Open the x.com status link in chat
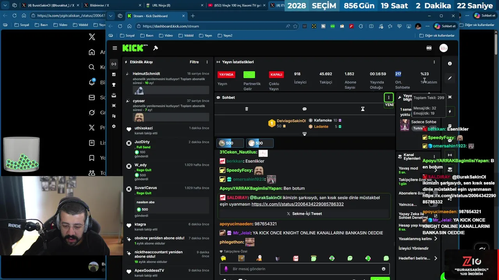The width and height of the screenshot is (499, 280). click(297, 204)
